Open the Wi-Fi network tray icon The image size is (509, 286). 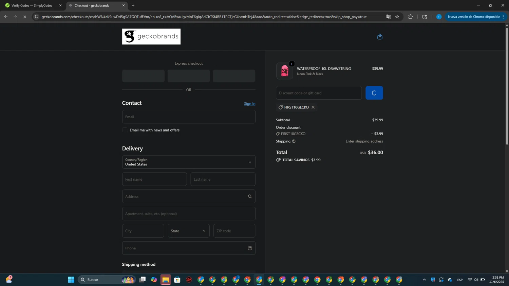pos(470,280)
